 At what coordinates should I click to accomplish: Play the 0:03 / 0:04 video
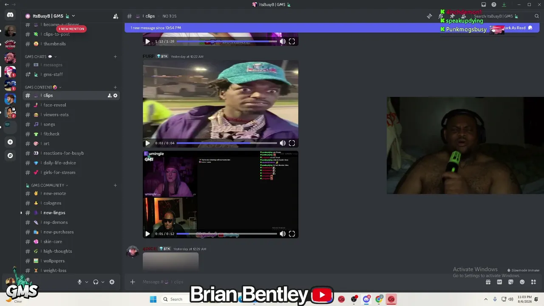click(x=147, y=143)
